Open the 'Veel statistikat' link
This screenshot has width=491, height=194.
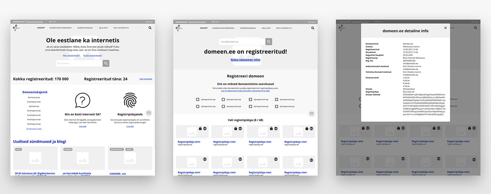[x=146, y=79]
